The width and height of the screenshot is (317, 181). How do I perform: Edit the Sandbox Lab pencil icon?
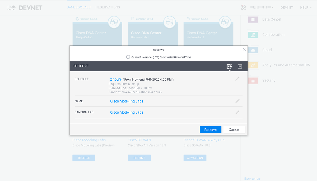pyautogui.click(x=237, y=112)
